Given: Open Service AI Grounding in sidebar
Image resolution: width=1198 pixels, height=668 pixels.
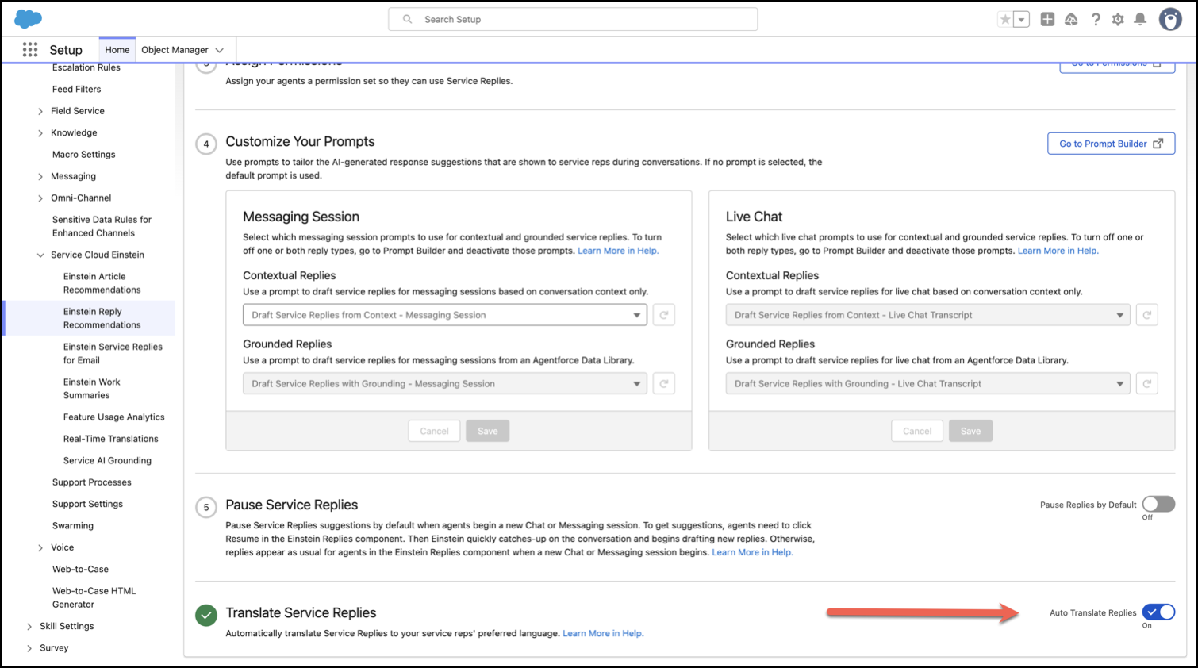Looking at the screenshot, I should pyautogui.click(x=107, y=461).
